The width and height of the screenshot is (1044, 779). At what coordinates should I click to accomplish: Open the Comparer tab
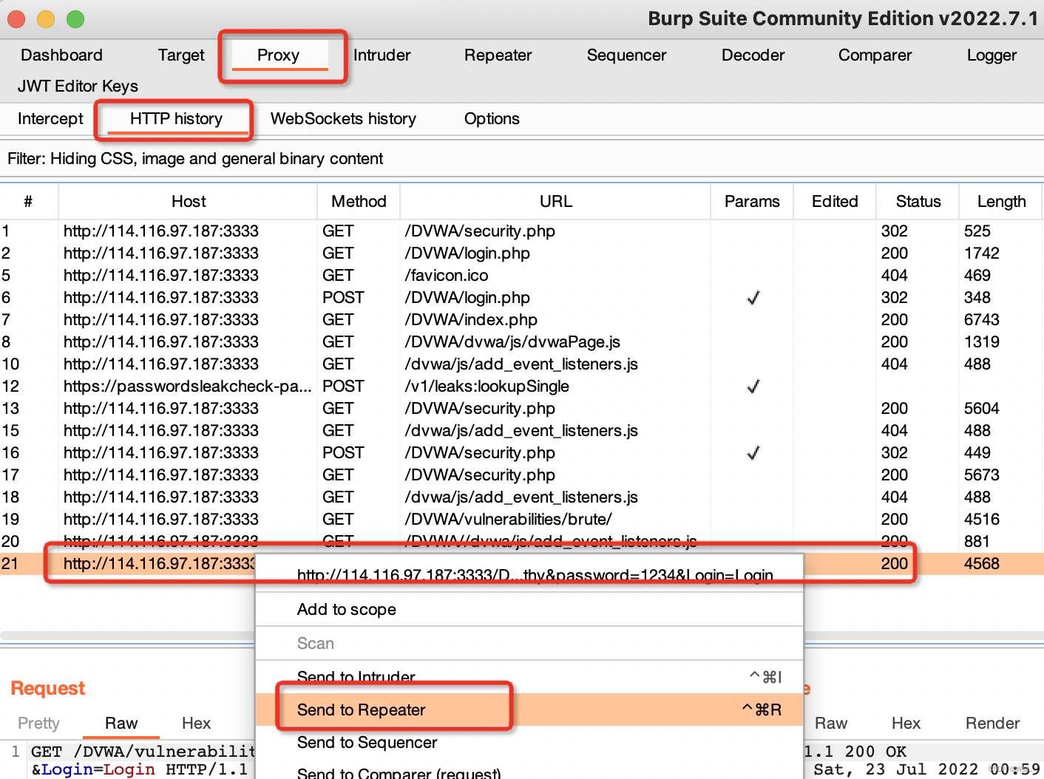click(x=875, y=55)
